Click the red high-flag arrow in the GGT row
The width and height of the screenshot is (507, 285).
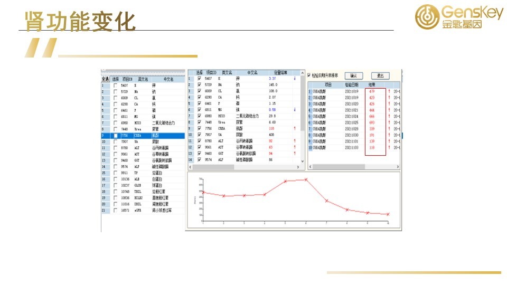(295, 154)
